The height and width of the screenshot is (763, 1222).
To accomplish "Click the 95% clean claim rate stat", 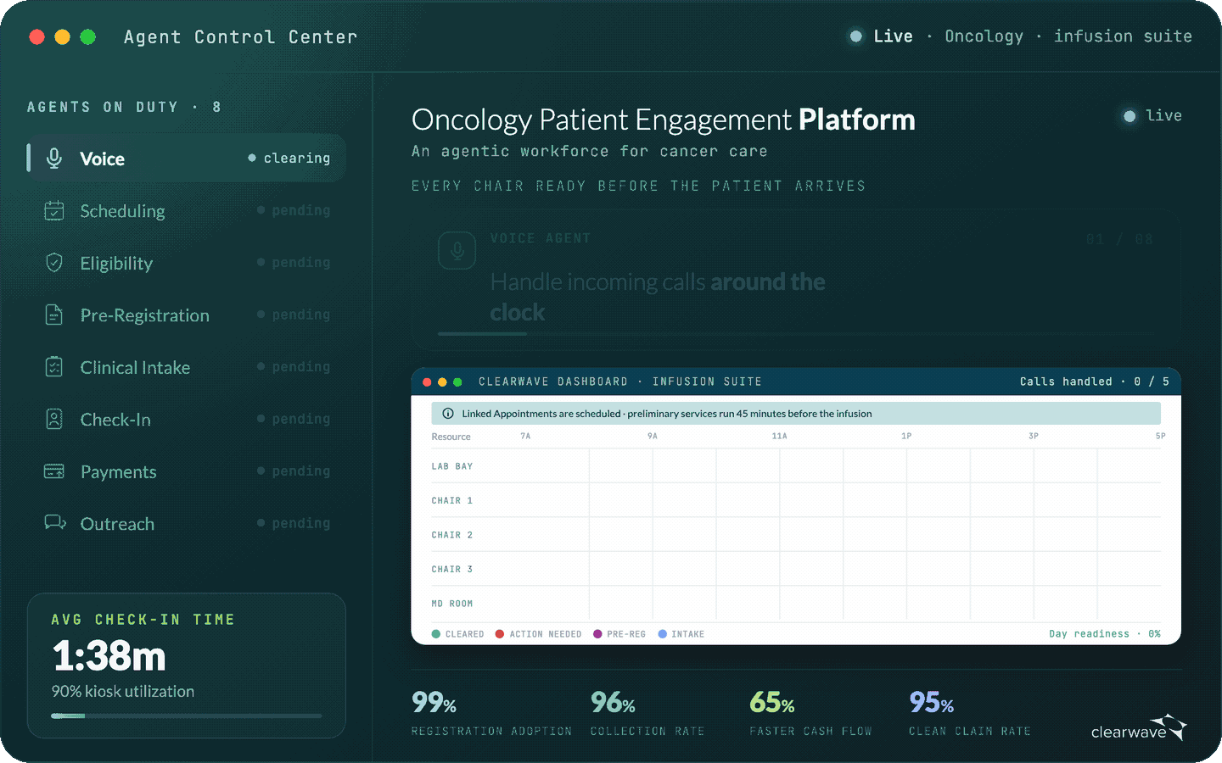I will (x=970, y=712).
